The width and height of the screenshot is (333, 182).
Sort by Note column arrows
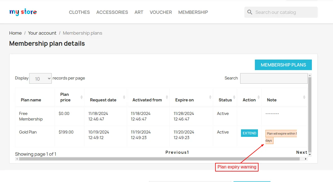[304, 97]
